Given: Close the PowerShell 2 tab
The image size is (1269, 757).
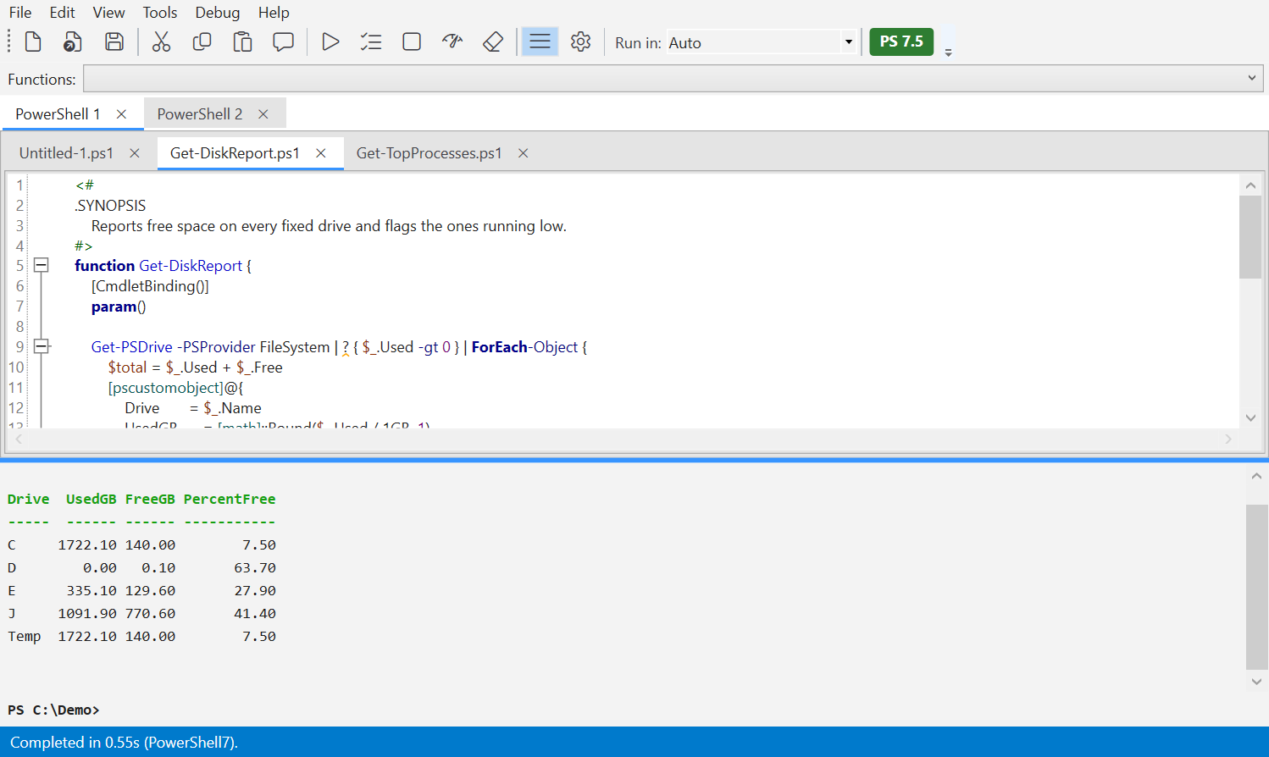Looking at the screenshot, I should point(263,113).
